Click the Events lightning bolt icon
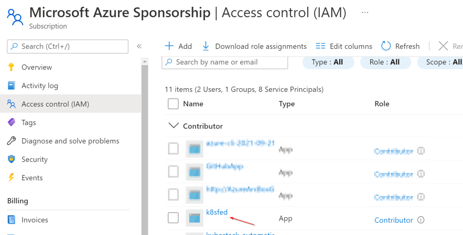This screenshot has width=463, height=235. coord(12,178)
